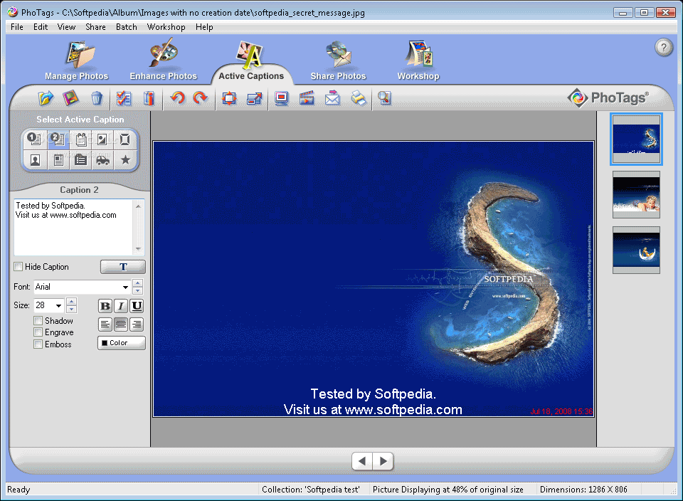Click the Font up stepper arrow
683x501 pixels.
[x=137, y=283]
